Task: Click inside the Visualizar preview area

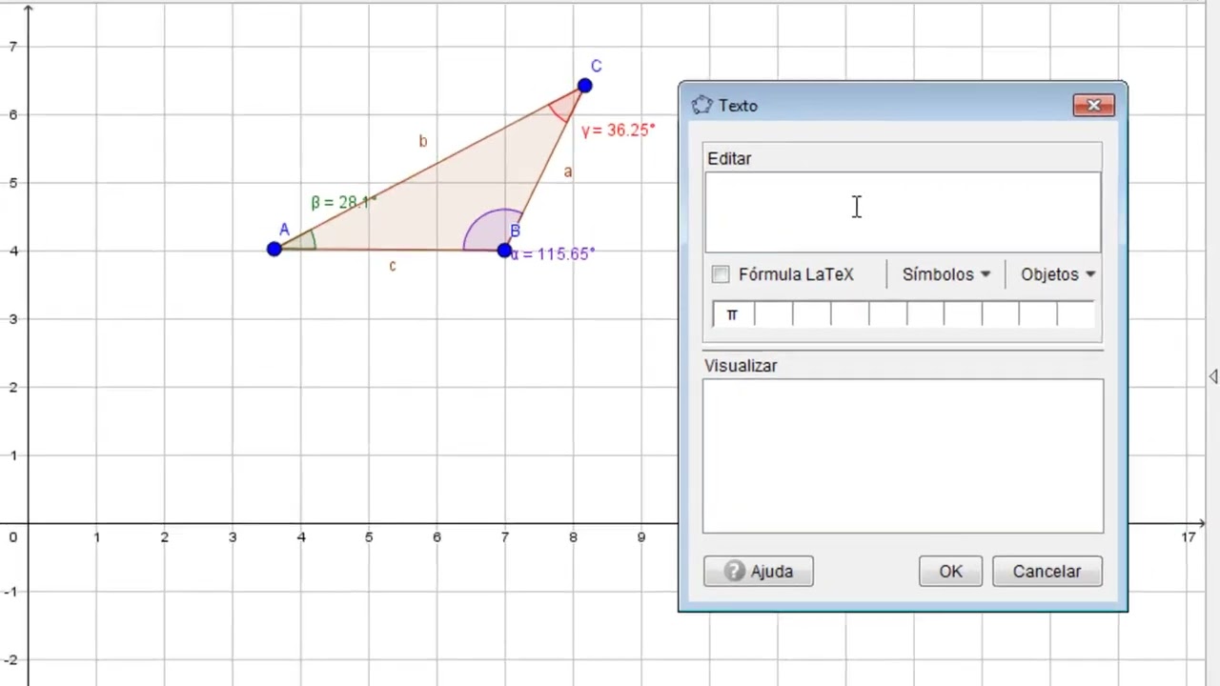Action: pyautogui.click(x=903, y=455)
